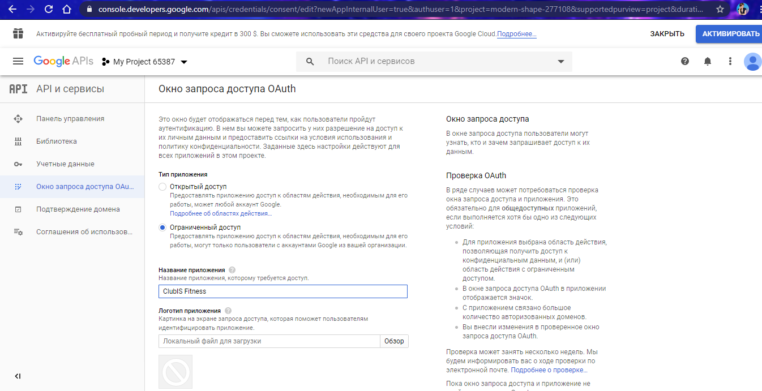Click the user account avatar
The height and width of the screenshot is (391, 762).
(753, 61)
